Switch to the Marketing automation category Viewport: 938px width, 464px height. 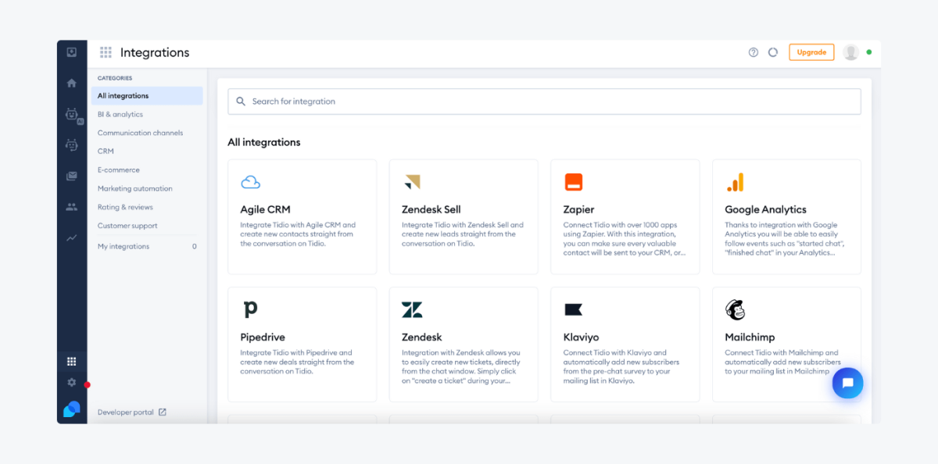134,188
